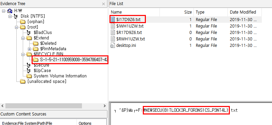The width and height of the screenshot is (272, 125).
Task: Click the System Volume Information folder icon
Action: pyautogui.click(x=29, y=76)
